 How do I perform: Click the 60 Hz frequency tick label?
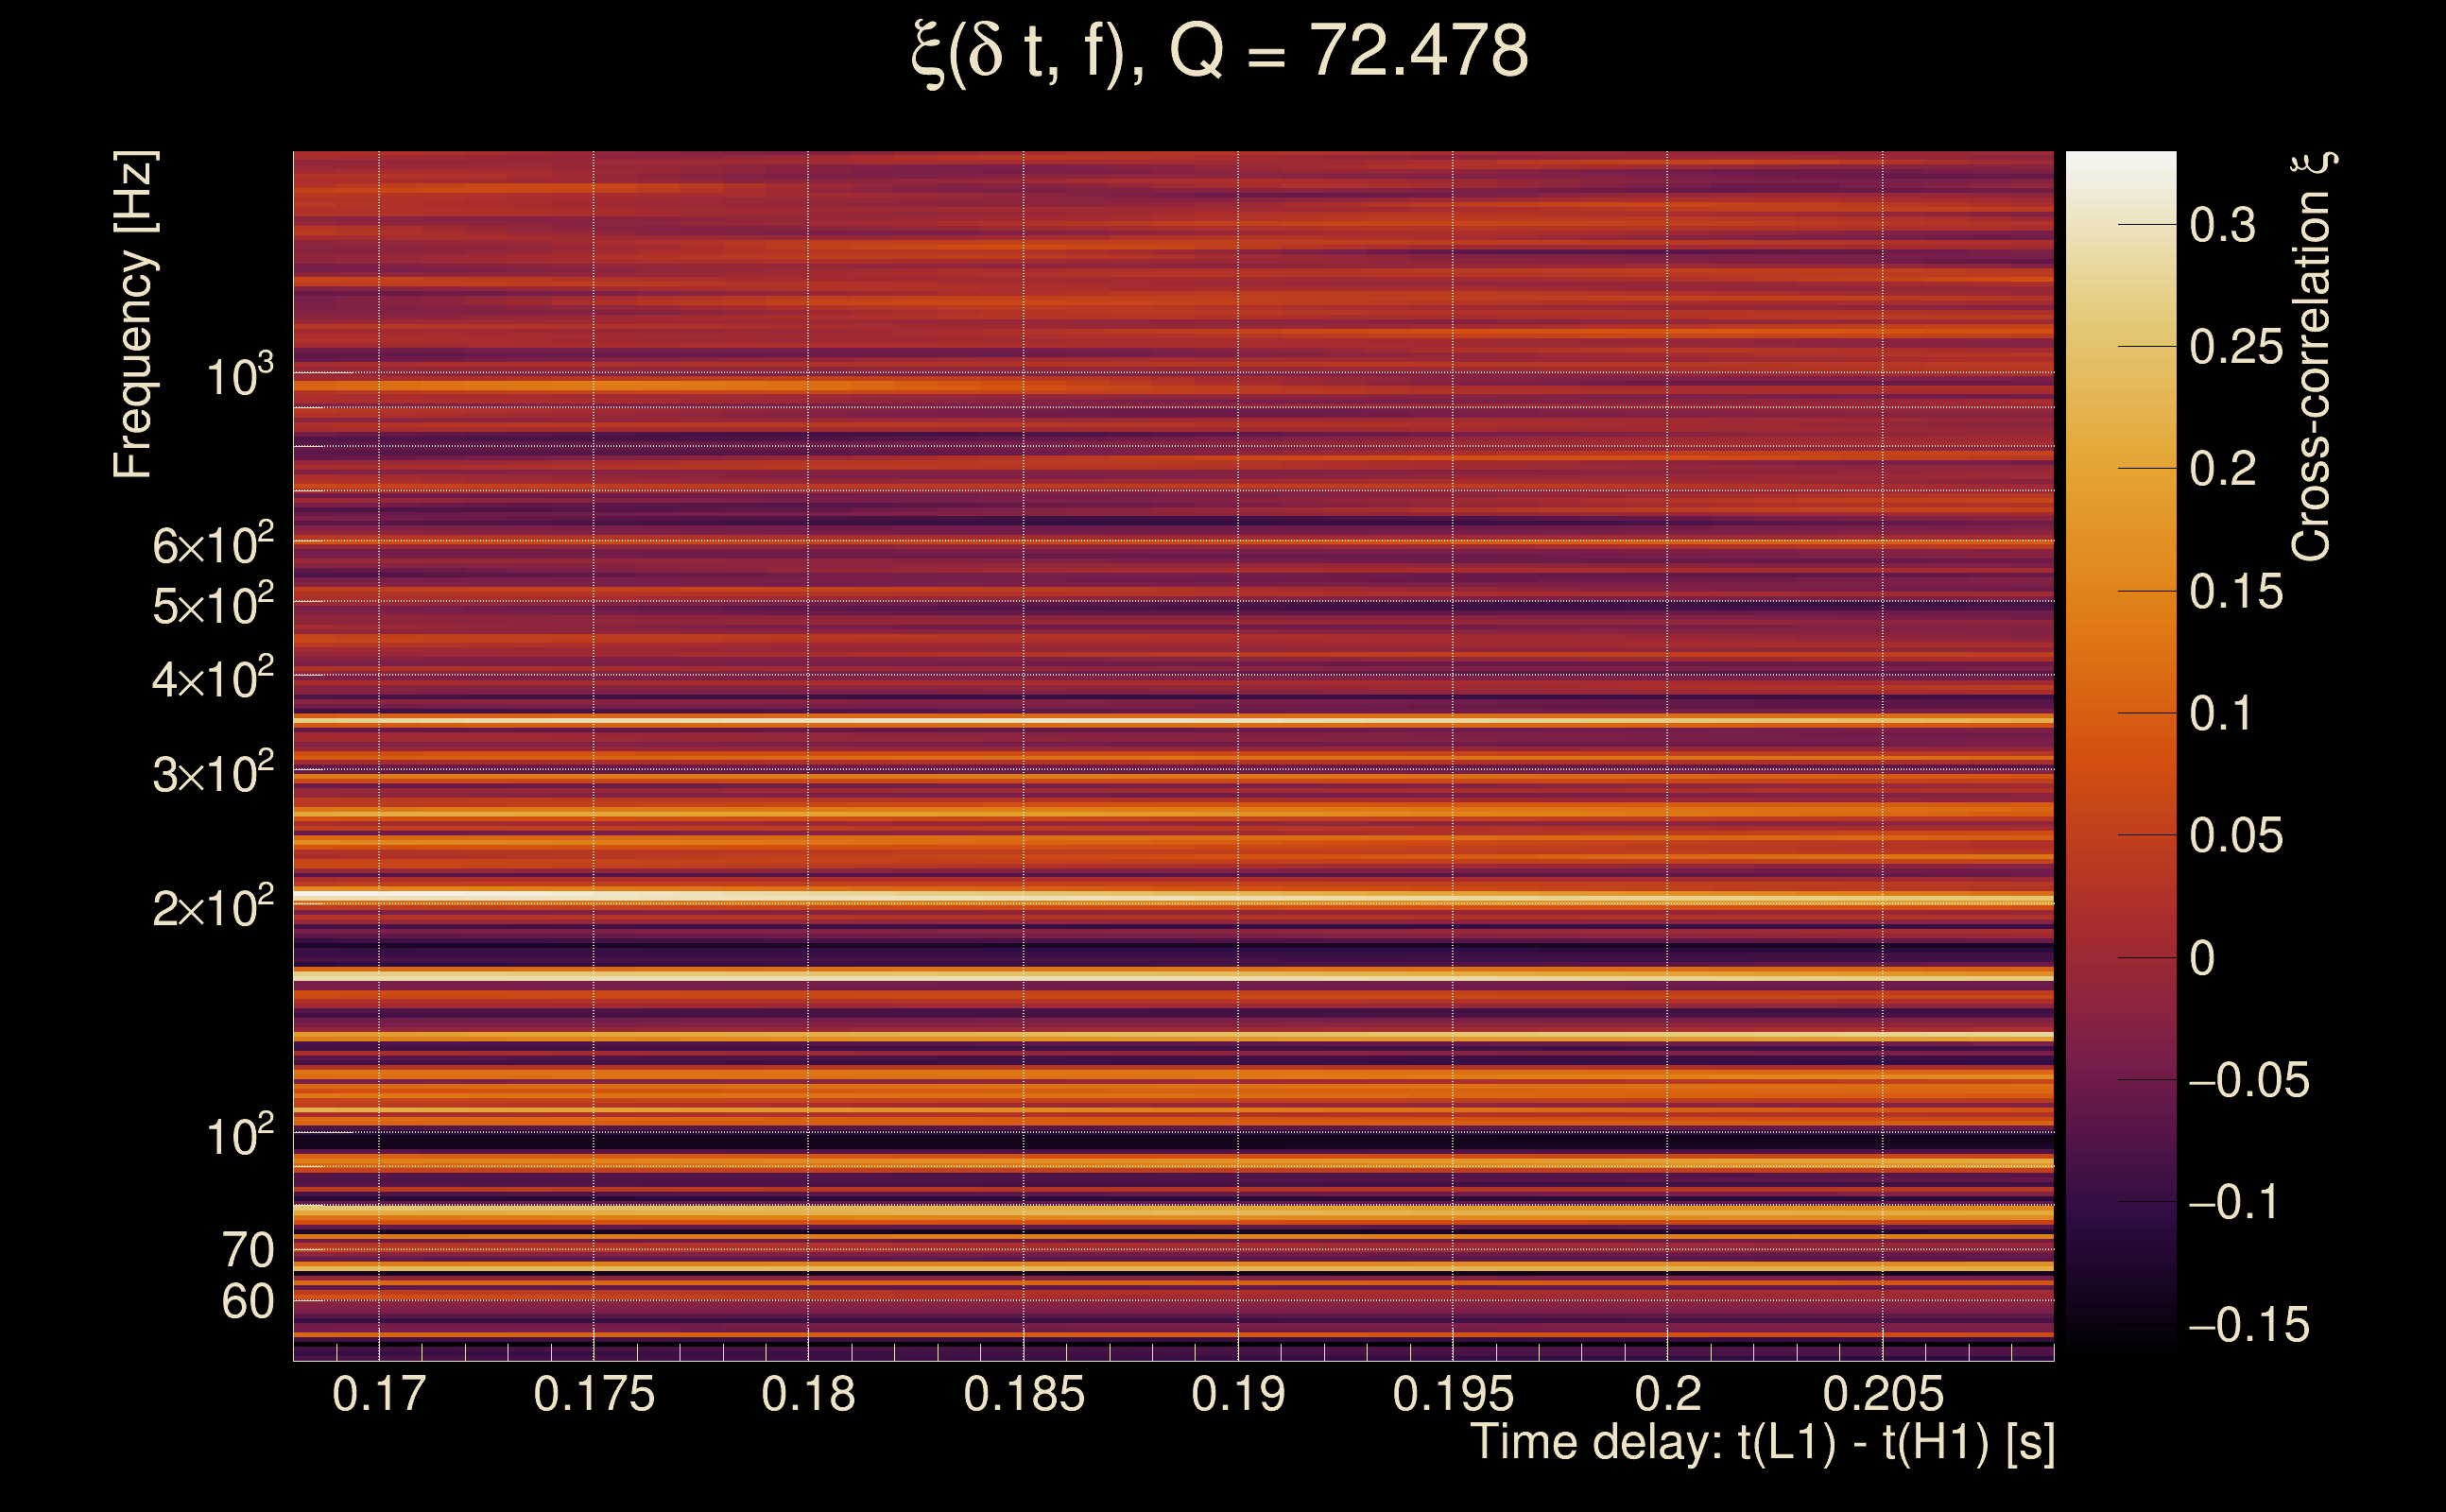pyautogui.click(x=247, y=1301)
